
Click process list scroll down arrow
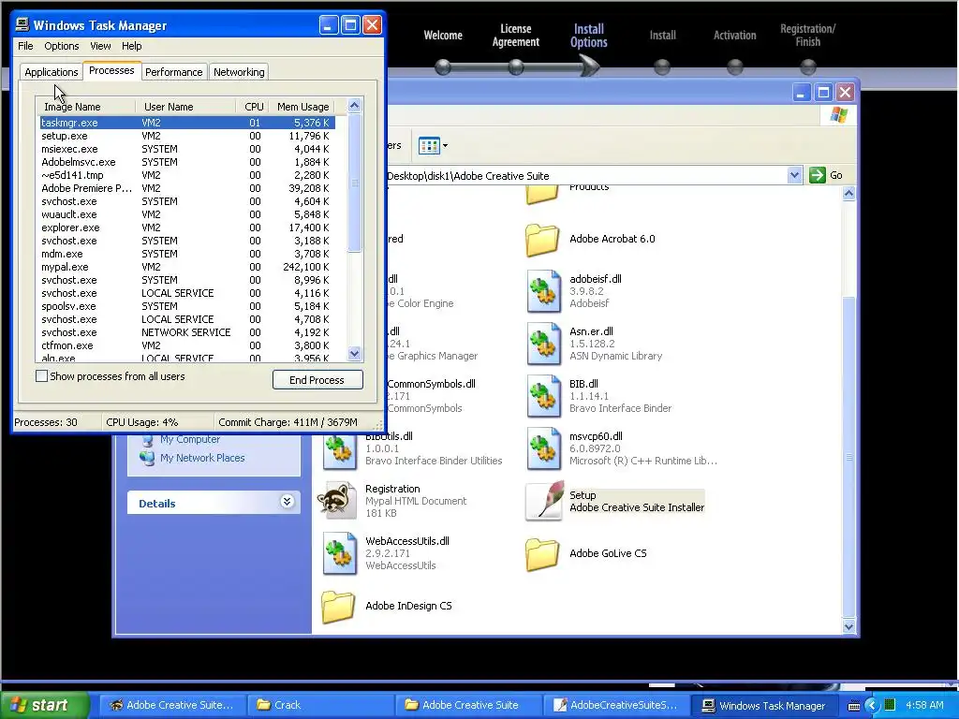(354, 353)
